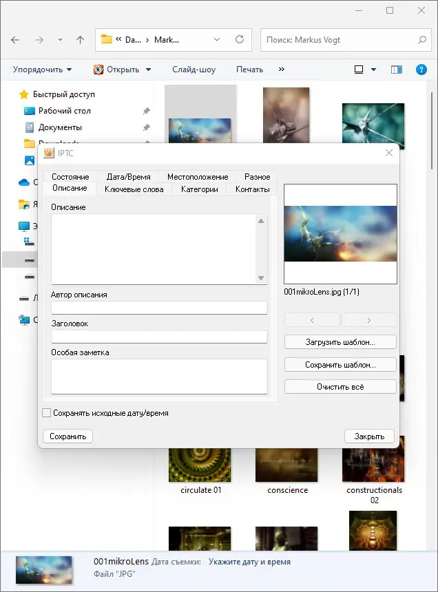Click 001mikroLens preview in details pane
The height and width of the screenshot is (592, 438).
click(44, 570)
